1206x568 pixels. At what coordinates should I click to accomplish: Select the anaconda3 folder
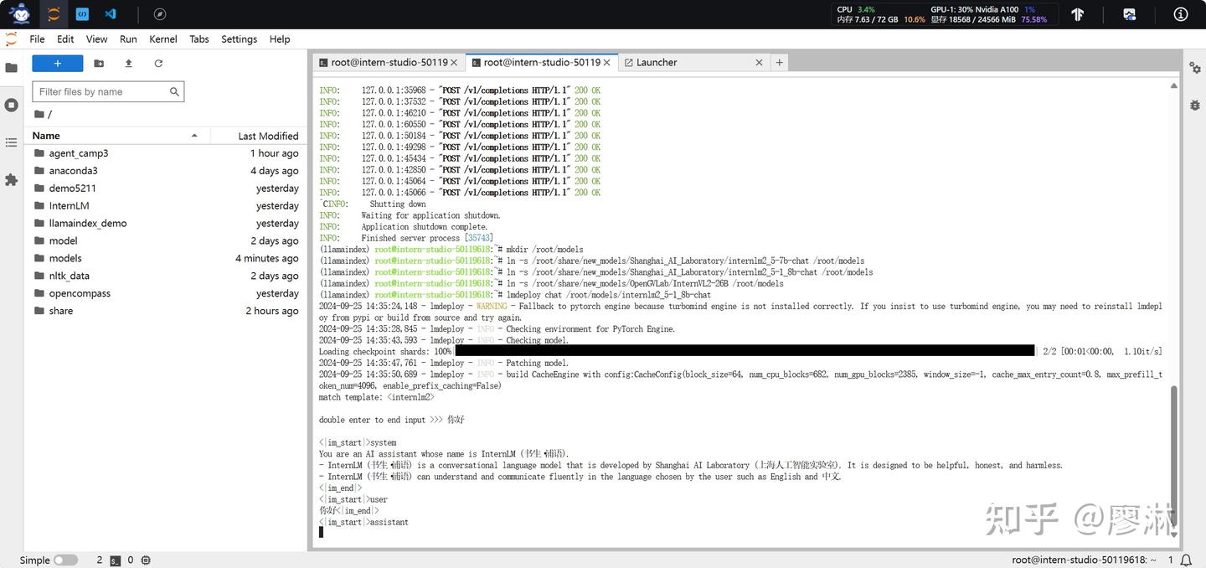[x=166, y=171]
